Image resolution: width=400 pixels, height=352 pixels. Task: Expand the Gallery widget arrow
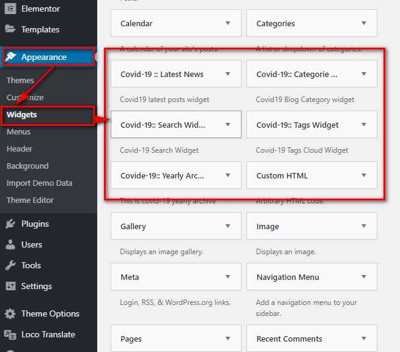tap(228, 226)
